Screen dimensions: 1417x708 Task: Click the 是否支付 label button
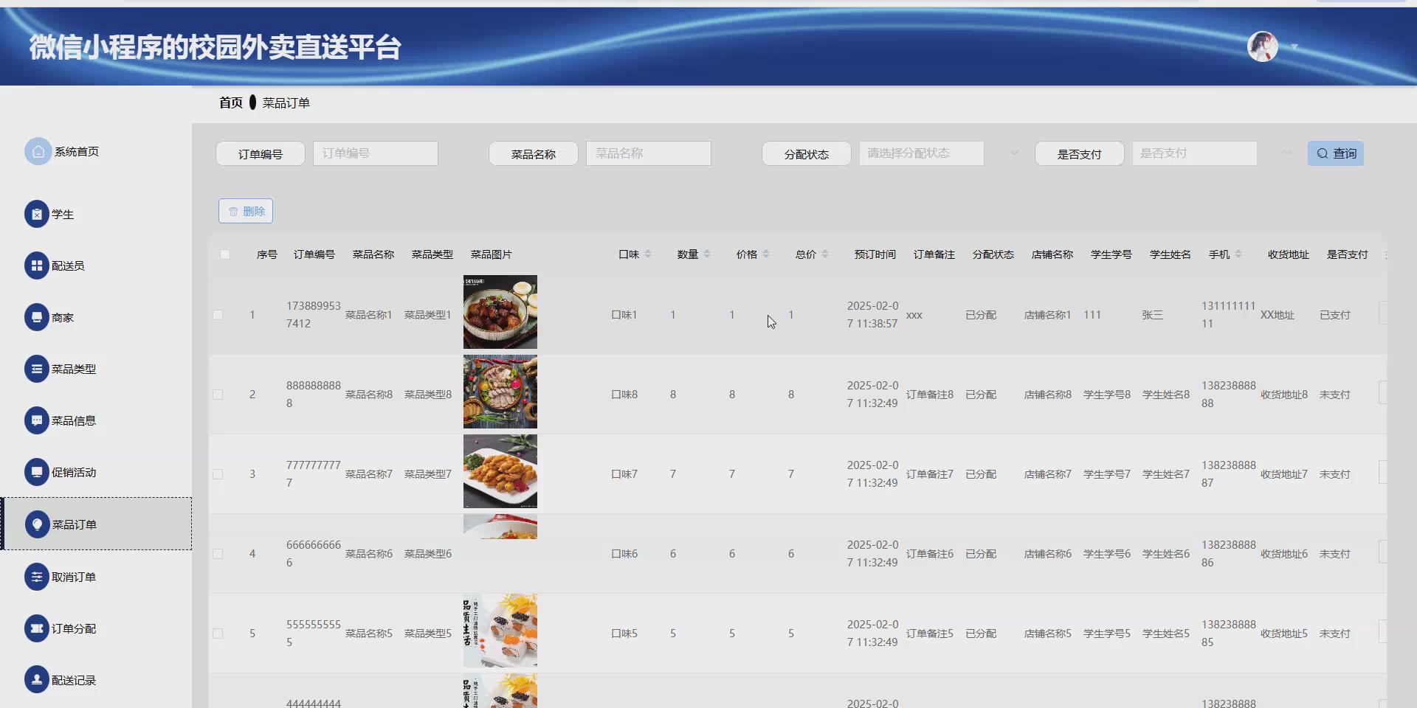(1080, 153)
